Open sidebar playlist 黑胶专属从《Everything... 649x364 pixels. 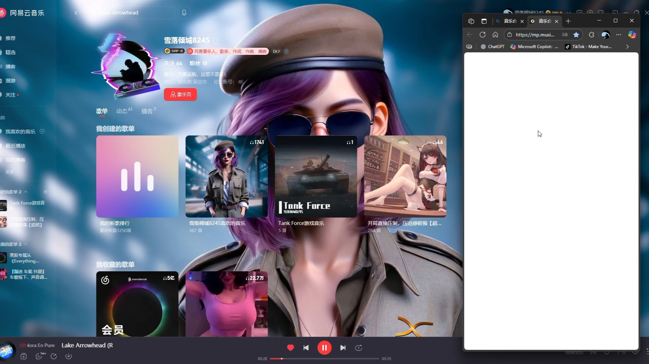click(24, 258)
